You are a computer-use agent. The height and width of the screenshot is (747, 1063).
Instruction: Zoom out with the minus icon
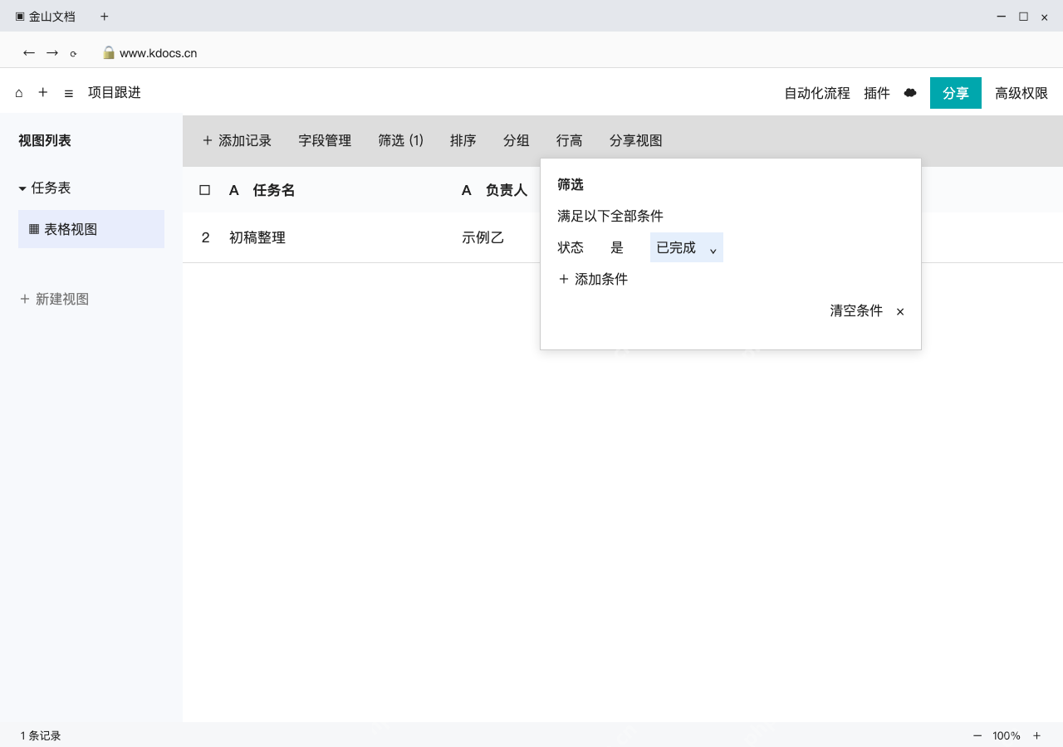977,735
